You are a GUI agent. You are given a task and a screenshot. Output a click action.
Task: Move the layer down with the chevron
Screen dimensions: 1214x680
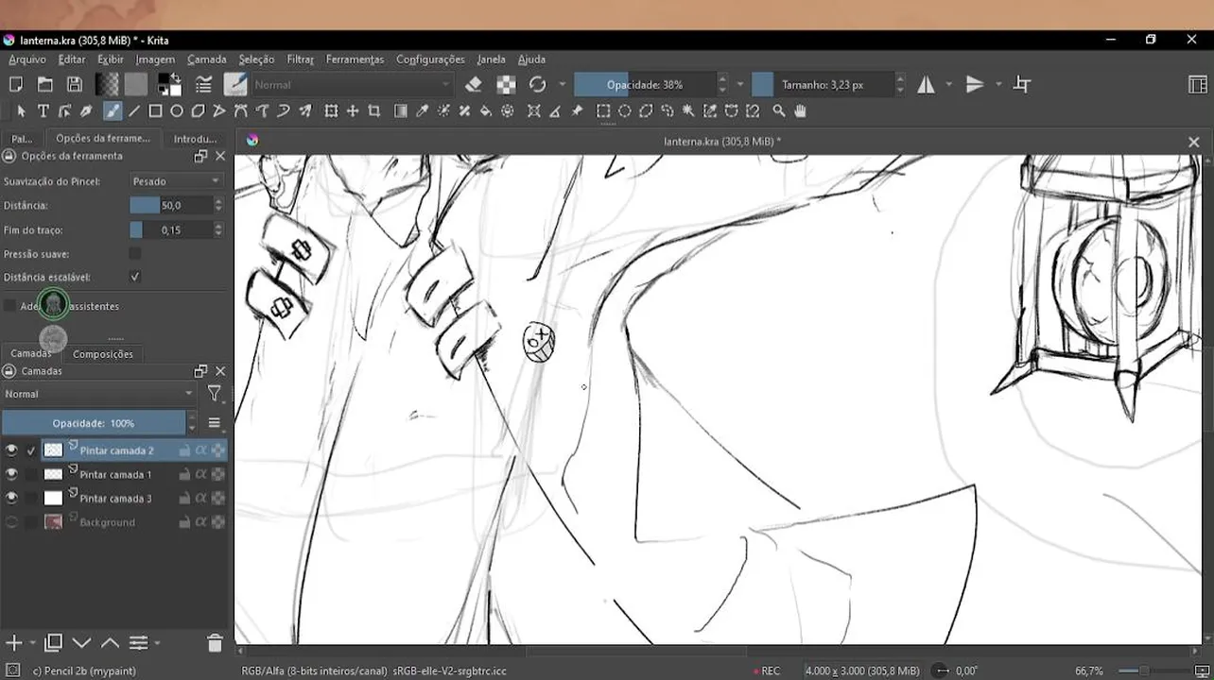pyautogui.click(x=81, y=643)
